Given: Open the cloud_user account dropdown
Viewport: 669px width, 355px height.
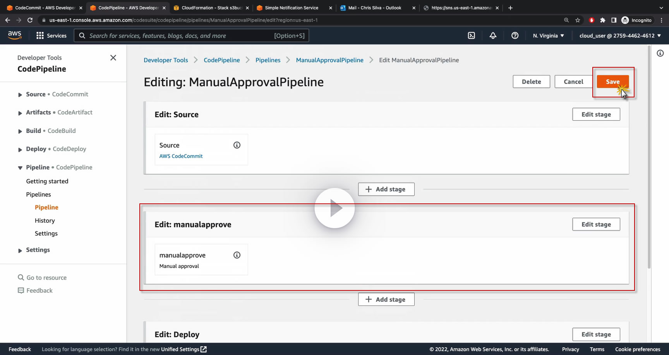Looking at the screenshot, I should (x=620, y=36).
